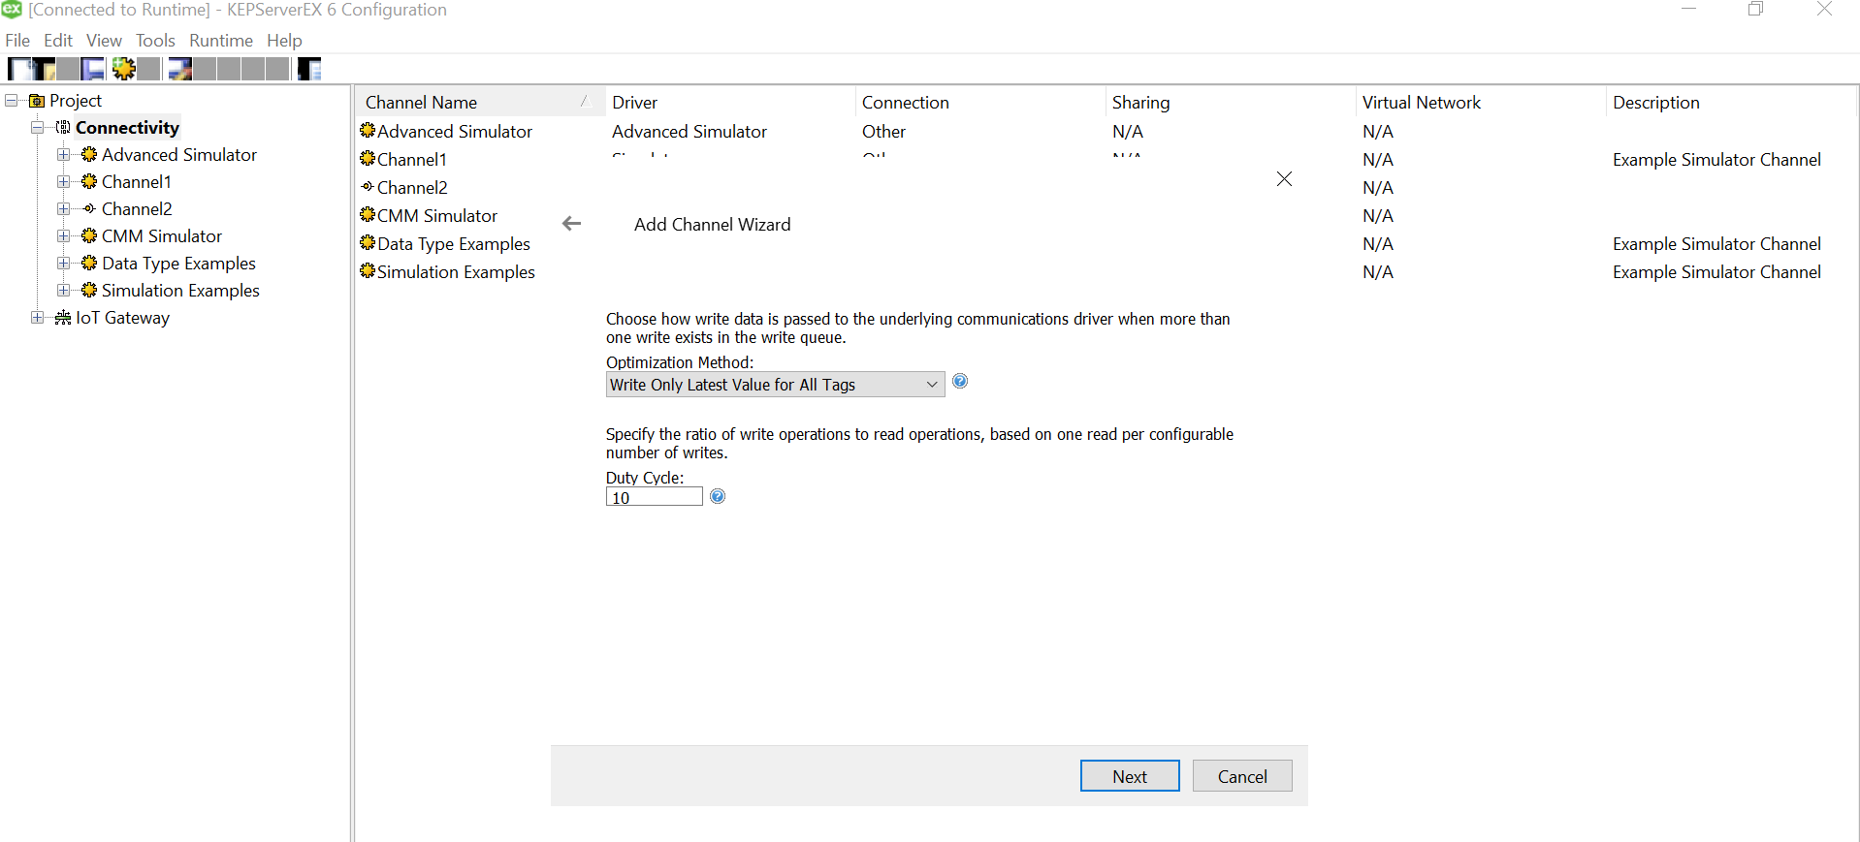Click the New Project toolbar icon
The width and height of the screenshot is (1860, 842).
[19, 69]
